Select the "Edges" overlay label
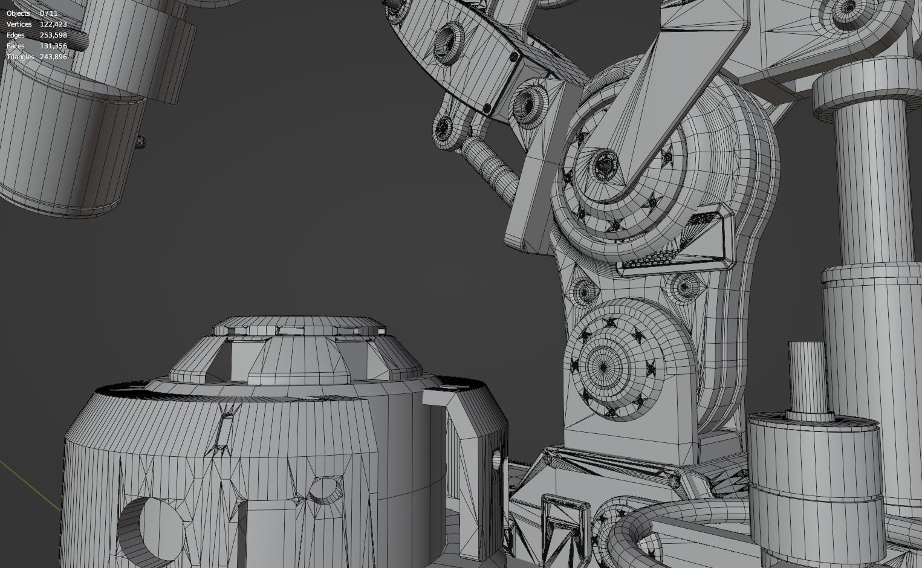The image size is (922, 568). pos(16,35)
